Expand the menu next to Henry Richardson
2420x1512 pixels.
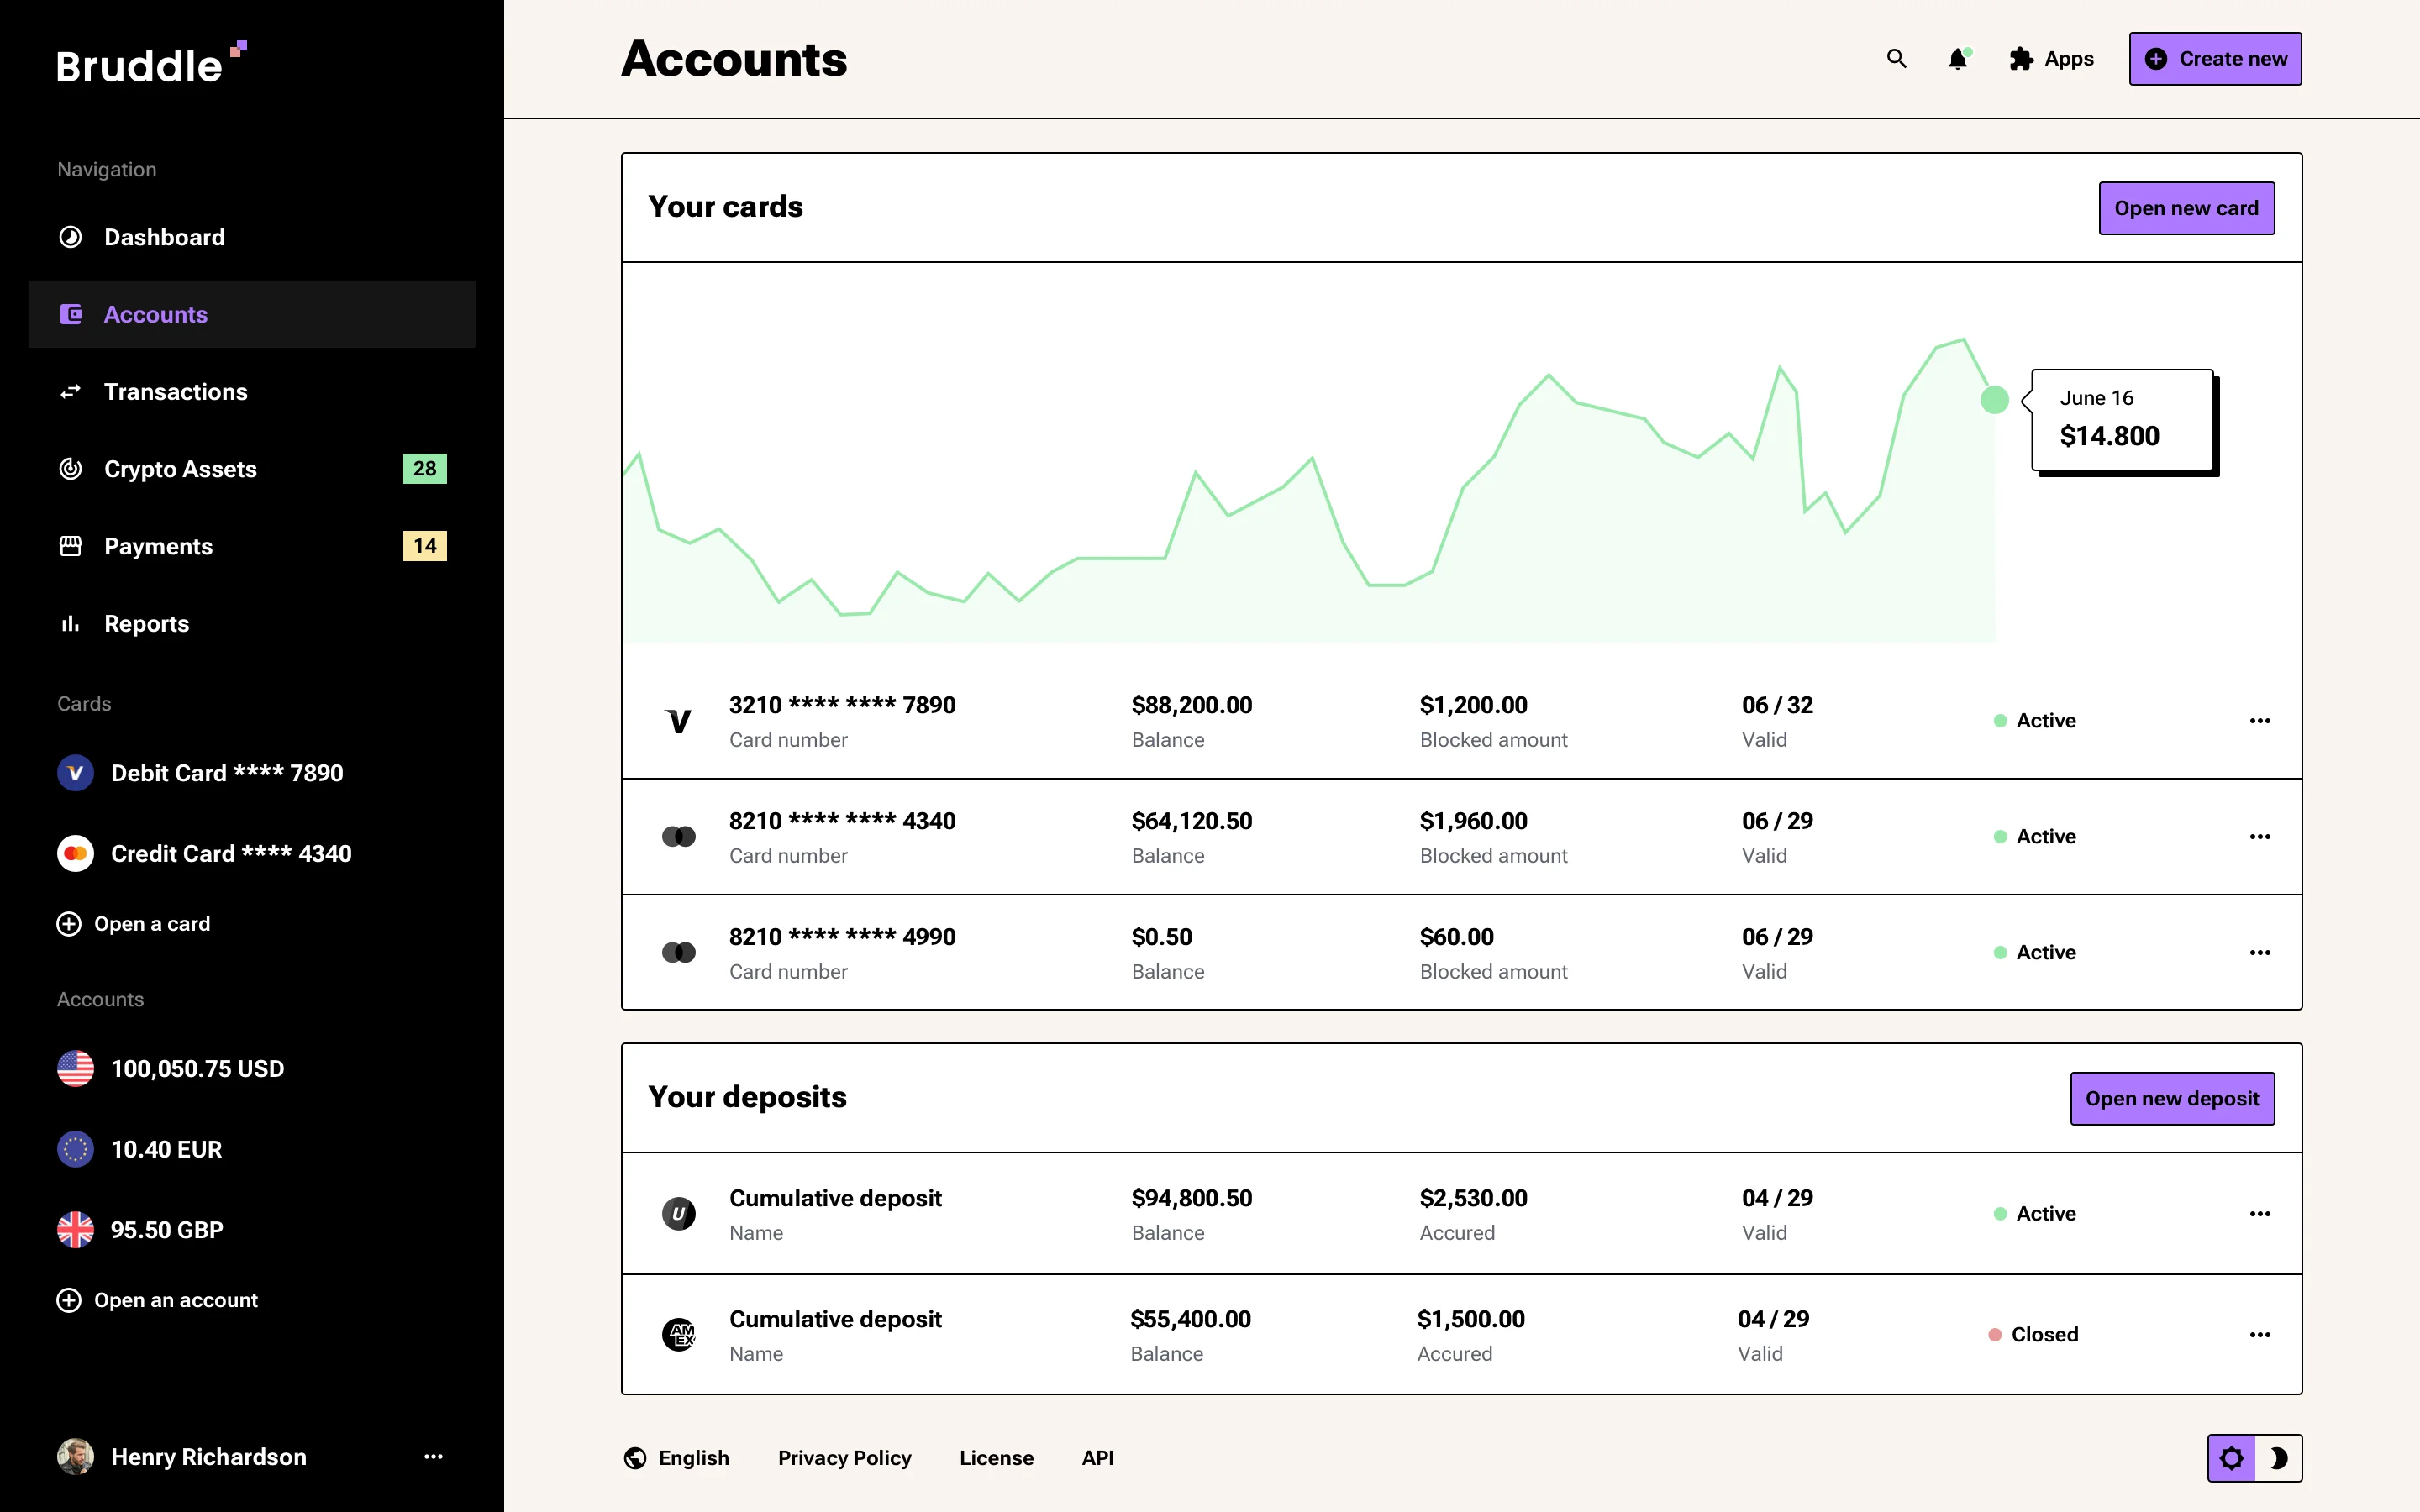coord(433,1457)
